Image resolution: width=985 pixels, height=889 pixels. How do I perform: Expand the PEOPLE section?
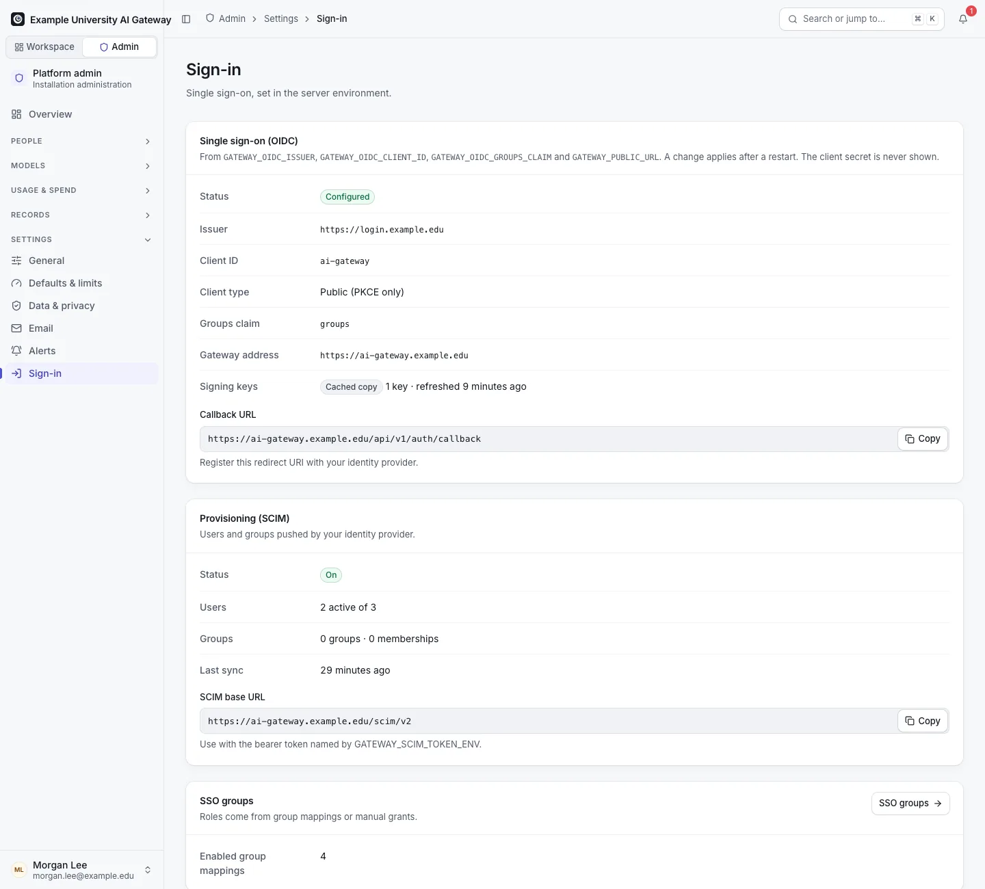point(82,141)
